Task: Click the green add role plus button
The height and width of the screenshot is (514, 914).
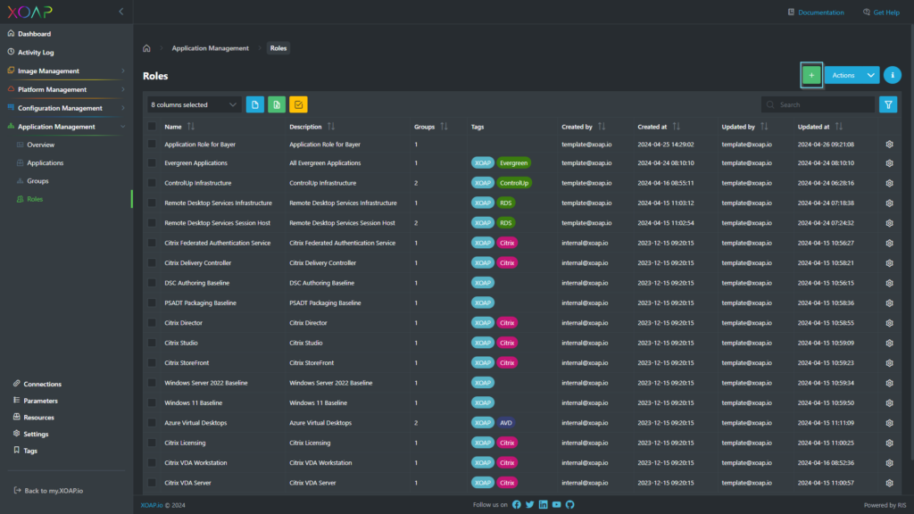Action: (810, 75)
